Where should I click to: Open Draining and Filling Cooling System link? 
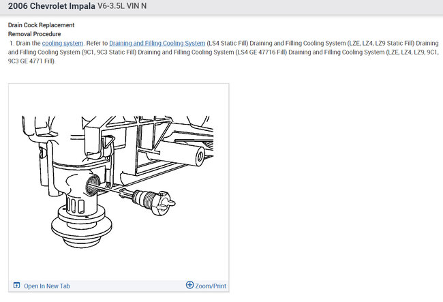click(157, 43)
